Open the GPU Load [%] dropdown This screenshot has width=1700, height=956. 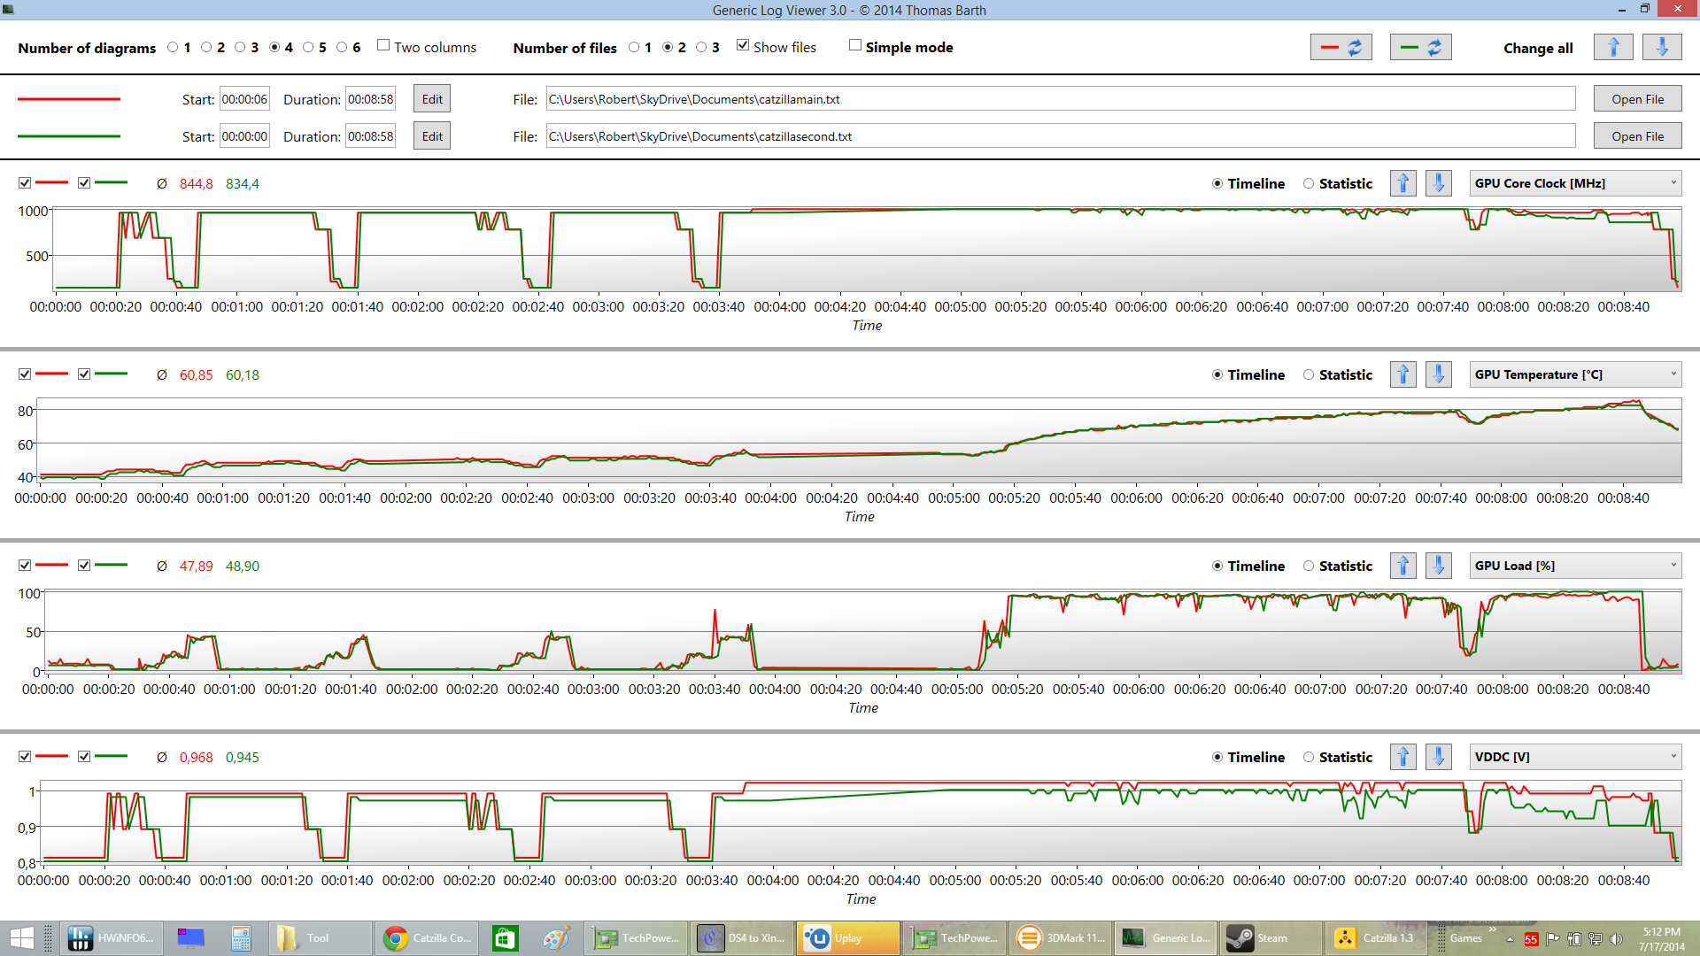[1575, 566]
